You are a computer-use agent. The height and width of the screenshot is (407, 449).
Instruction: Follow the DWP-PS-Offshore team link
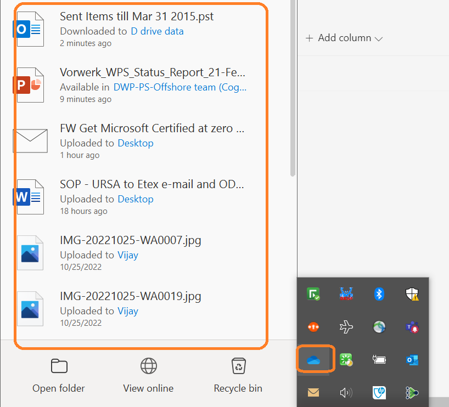click(180, 87)
